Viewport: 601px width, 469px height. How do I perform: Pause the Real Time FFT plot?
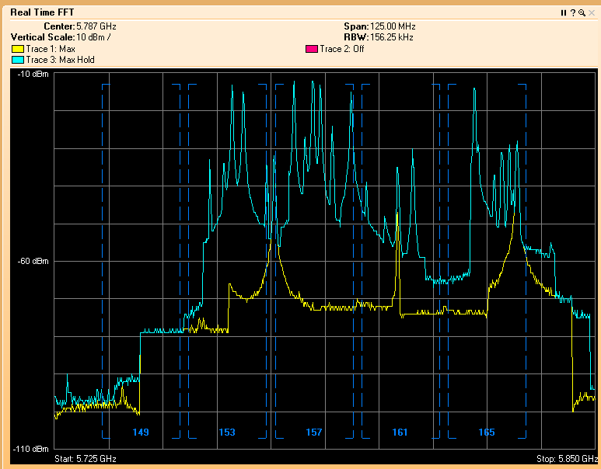pyautogui.click(x=564, y=13)
